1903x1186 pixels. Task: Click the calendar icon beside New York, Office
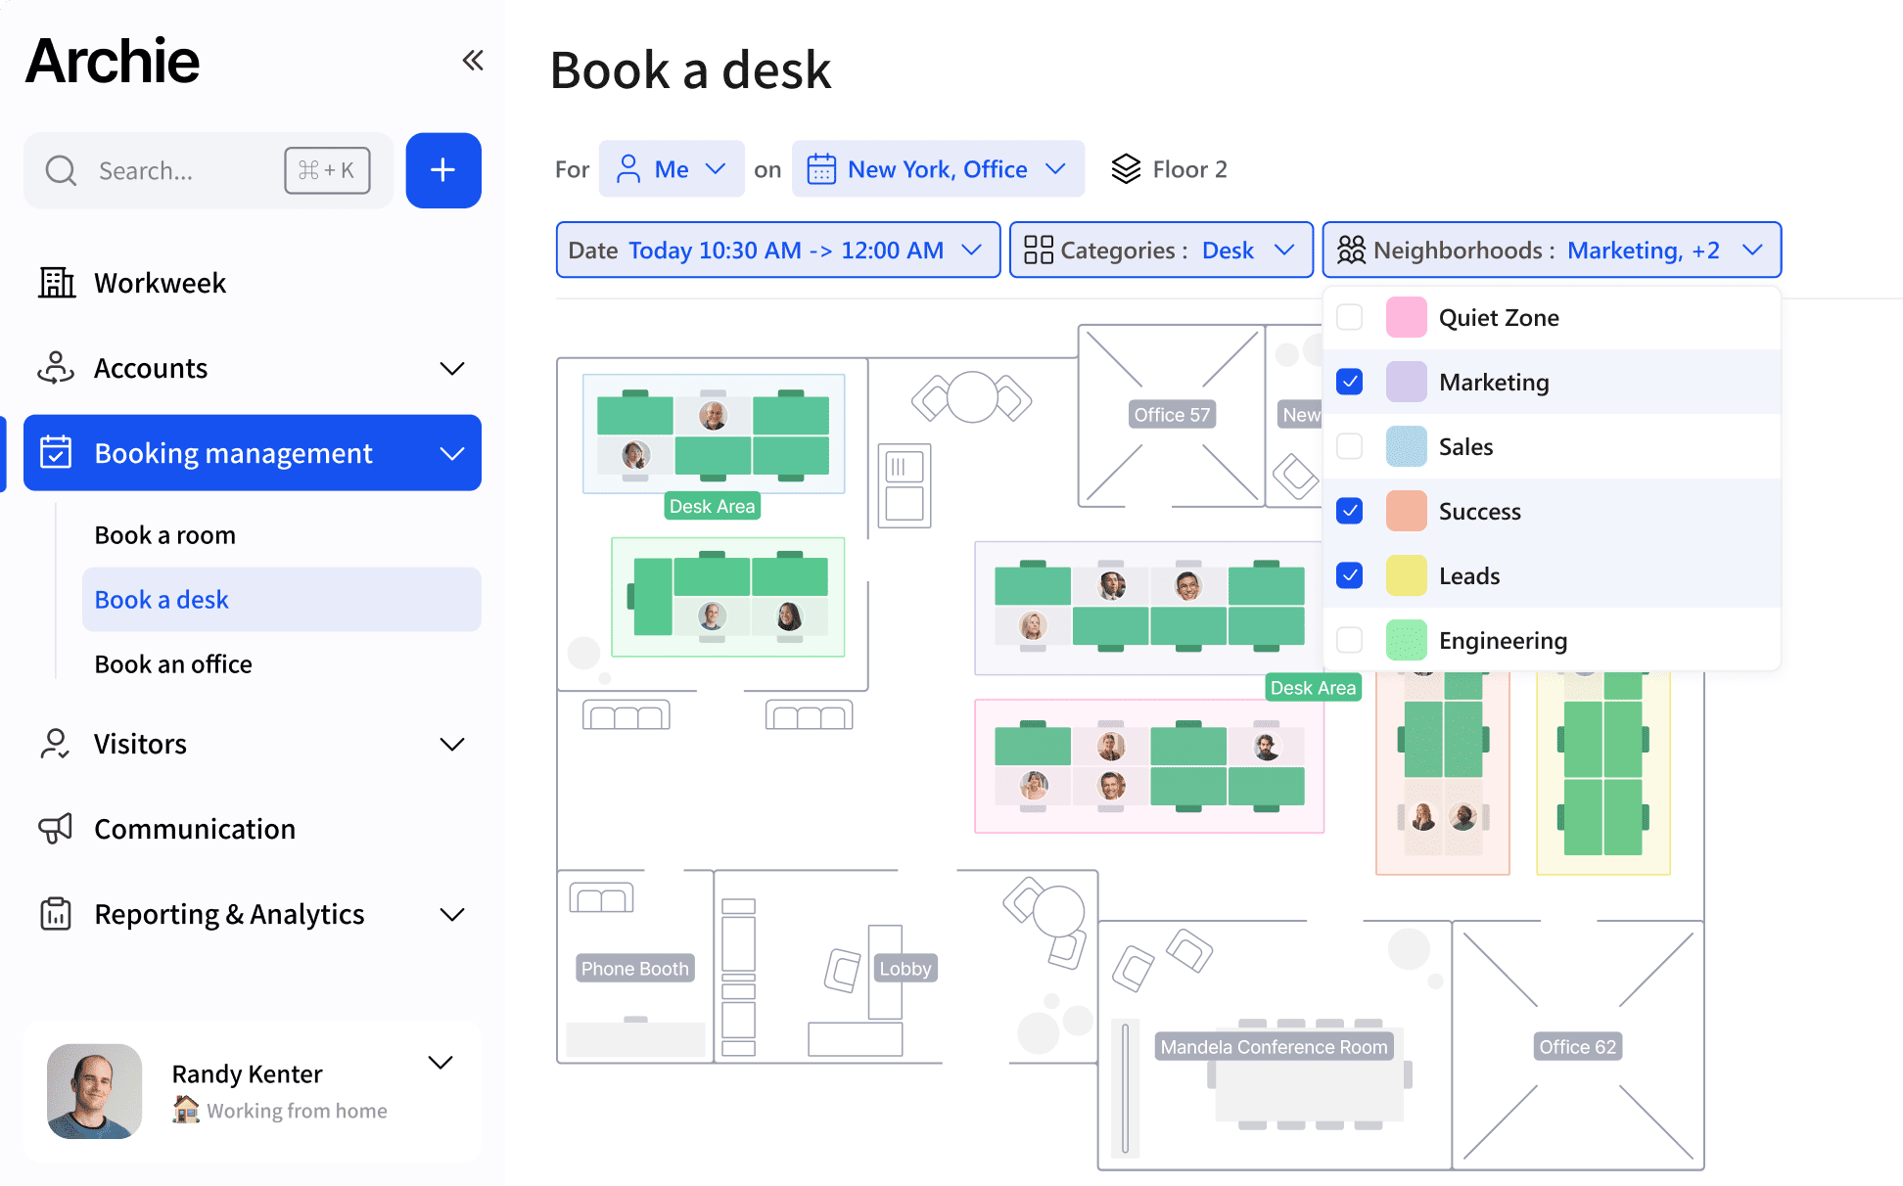(x=821, y=169)
